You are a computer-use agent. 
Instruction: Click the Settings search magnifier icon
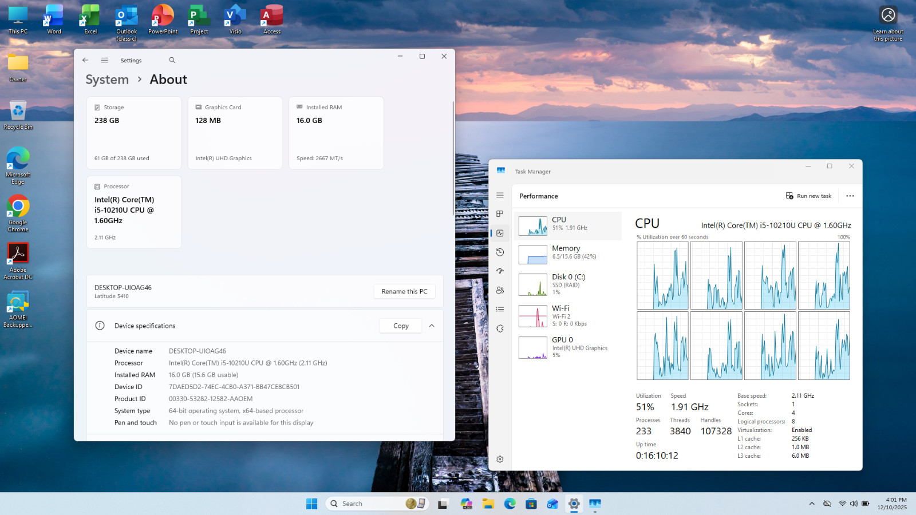pyautogui.click(x=172, y=60)
